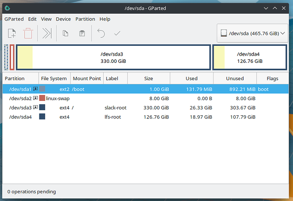Click the boot flag in sda1 row
Viewport: 293px width, 201px height.
point(263,89)
